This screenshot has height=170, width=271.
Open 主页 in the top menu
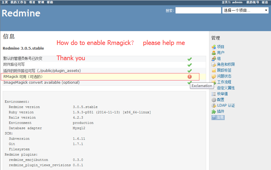[5, 2]
